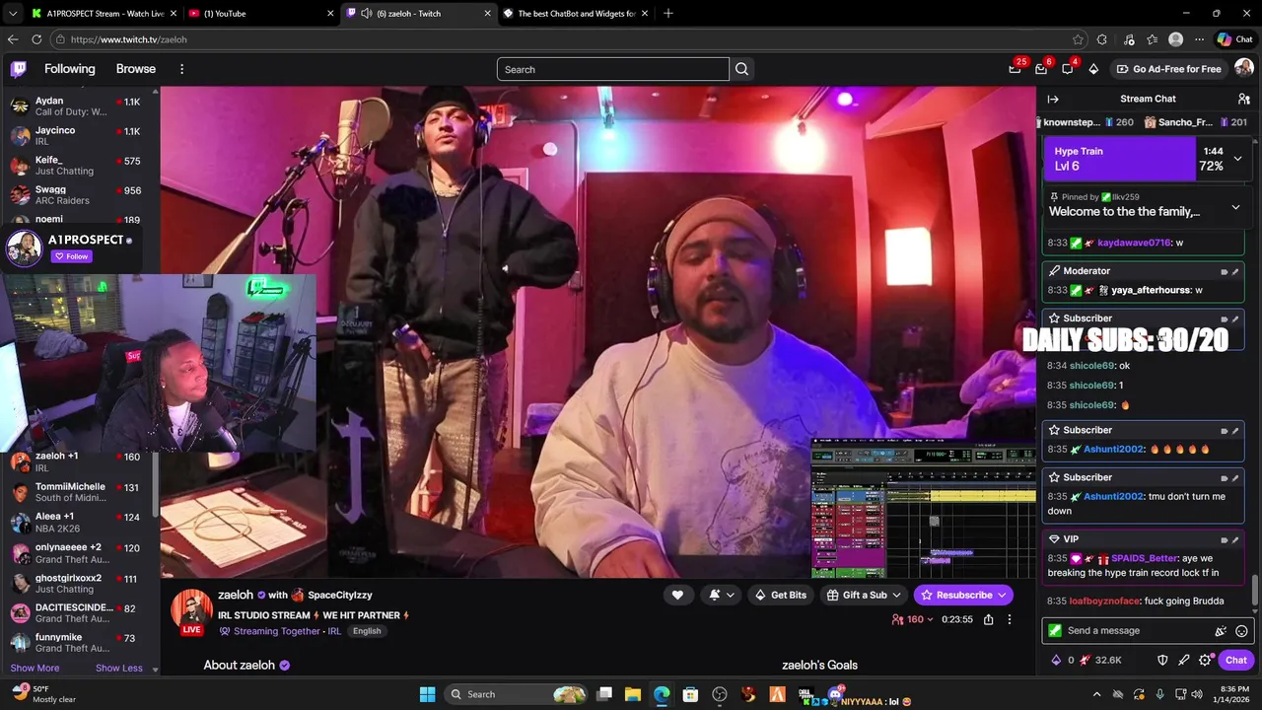This screenshot has width=1262, height=710.
Task: Click the heart follow icon under the stream
Action: click(x=677, y=595)
